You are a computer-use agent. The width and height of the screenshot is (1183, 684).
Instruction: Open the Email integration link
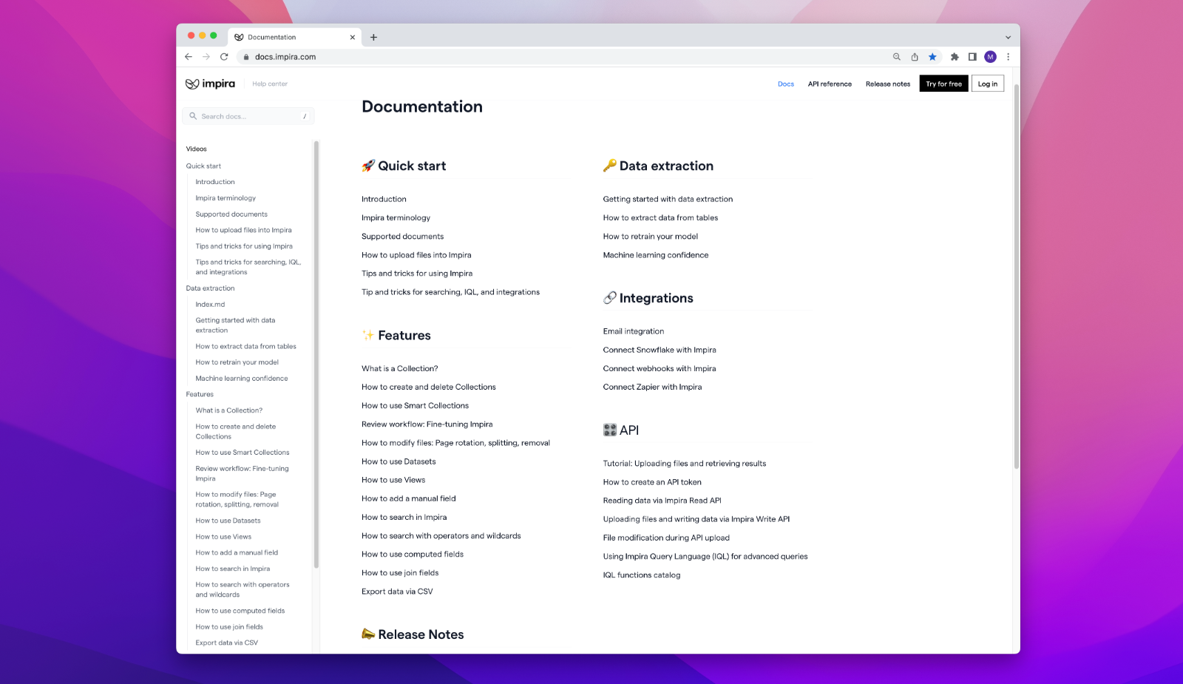point(634,332)
